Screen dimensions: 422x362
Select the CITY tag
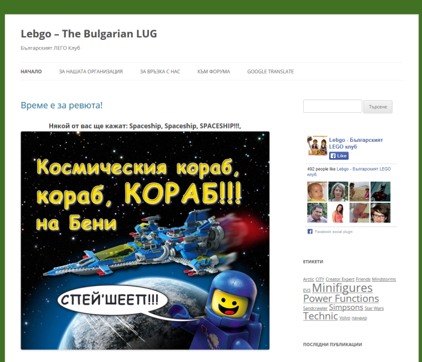[320, 279]
